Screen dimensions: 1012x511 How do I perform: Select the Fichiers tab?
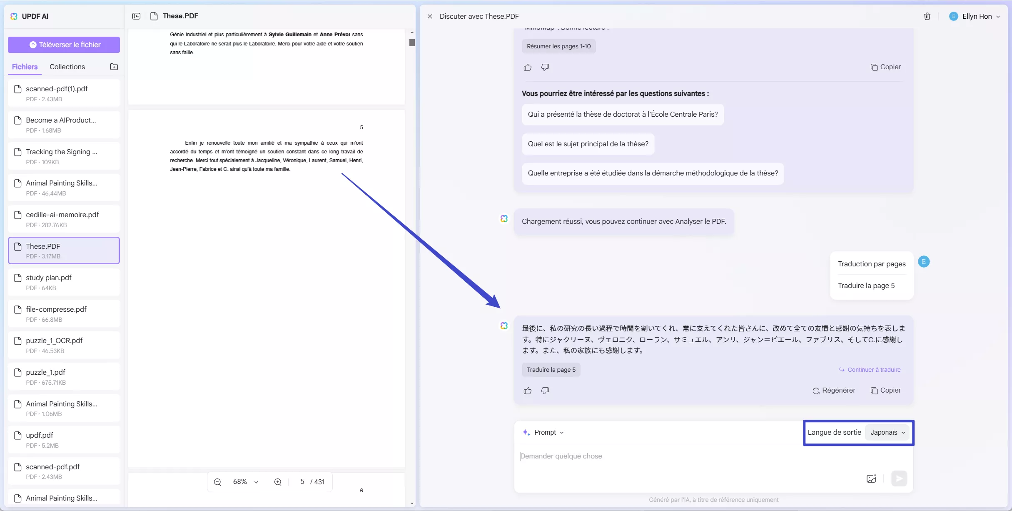tap(25, 67)
